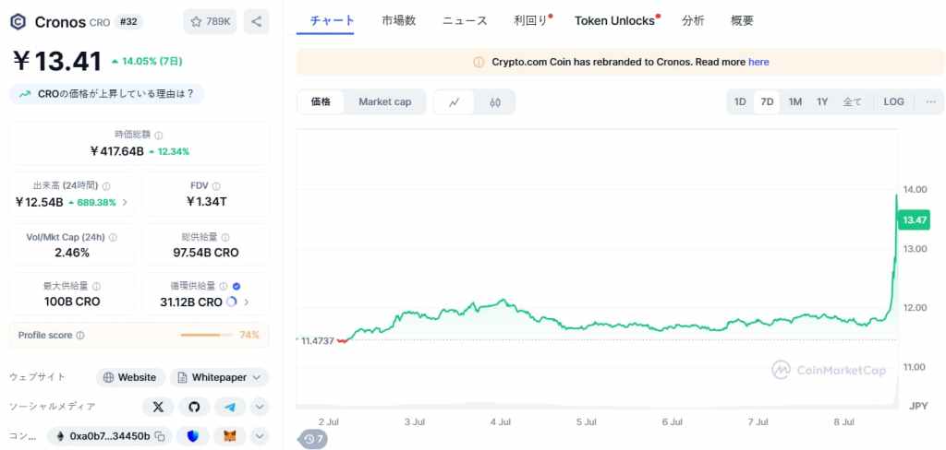Image resolution: width=946 pixels, height=450 pixels.
Task: Click info icon next to Vol/Mkt Cap (24h)
Action: tap(113, 237)
